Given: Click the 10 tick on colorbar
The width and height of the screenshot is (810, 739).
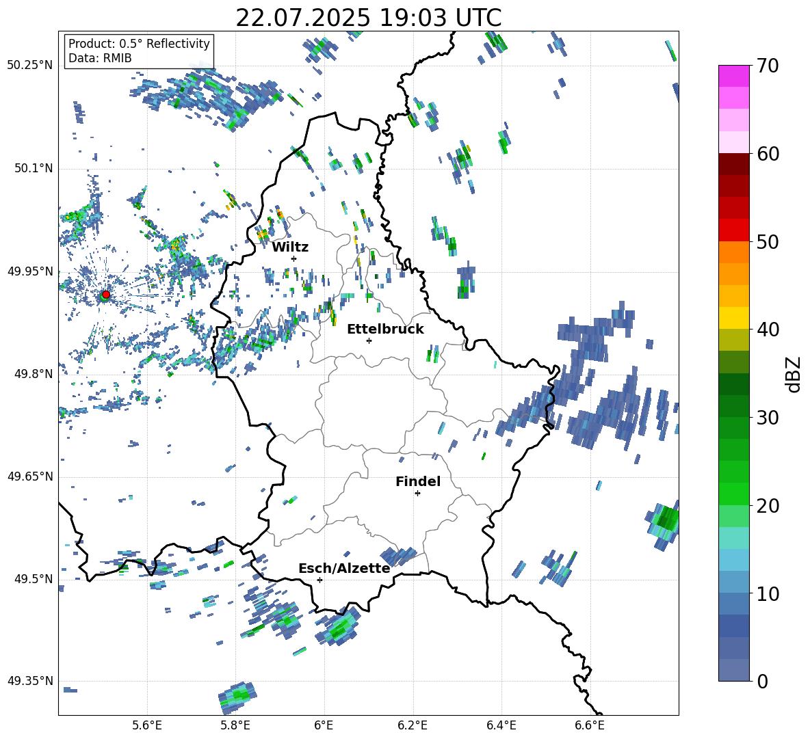Looking at the screenshot, I should point(767,594).
